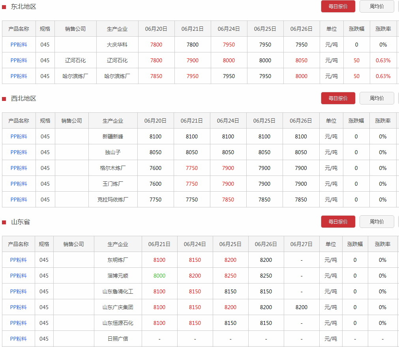Click 大庆华科 producer name cell

coord(117,45)
